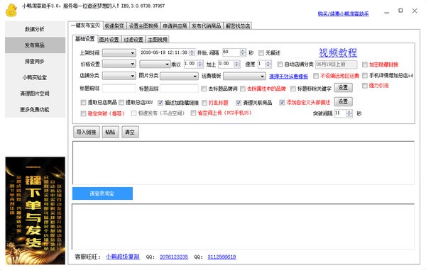This screenshot has height=270, width=426.
Task: Tick the 去除属性中的品牌 checkbox
Action: click(x=243, y=89)
